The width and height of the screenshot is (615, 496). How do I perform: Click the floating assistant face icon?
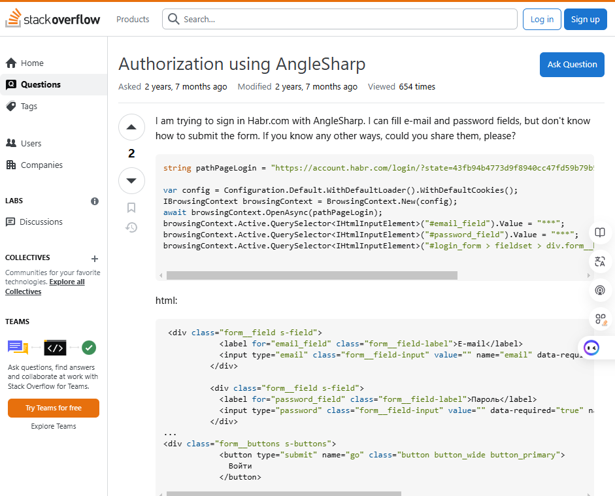coord(591,348)
